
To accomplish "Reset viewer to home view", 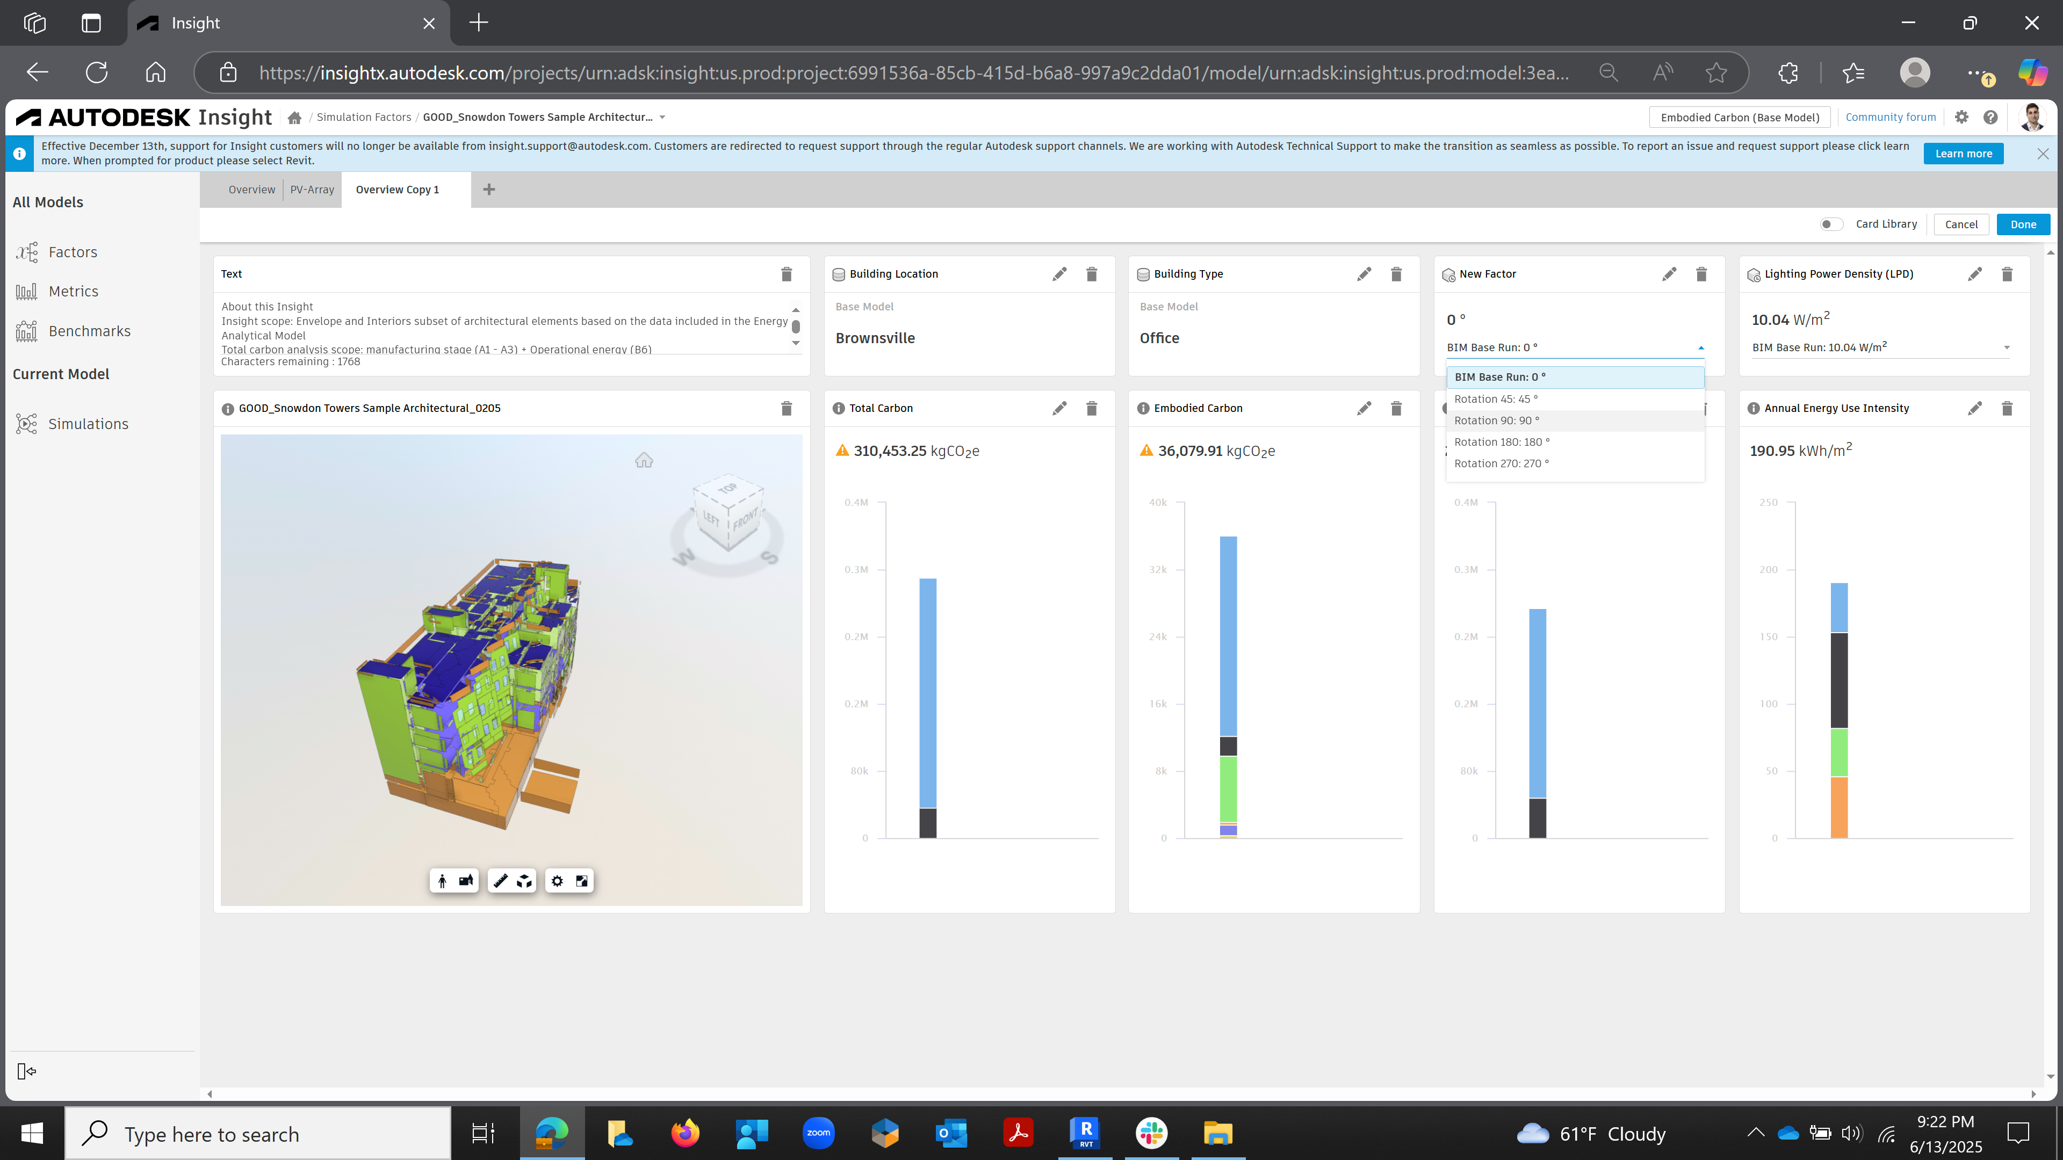I will pyautogui.click(x=644, y=460).
